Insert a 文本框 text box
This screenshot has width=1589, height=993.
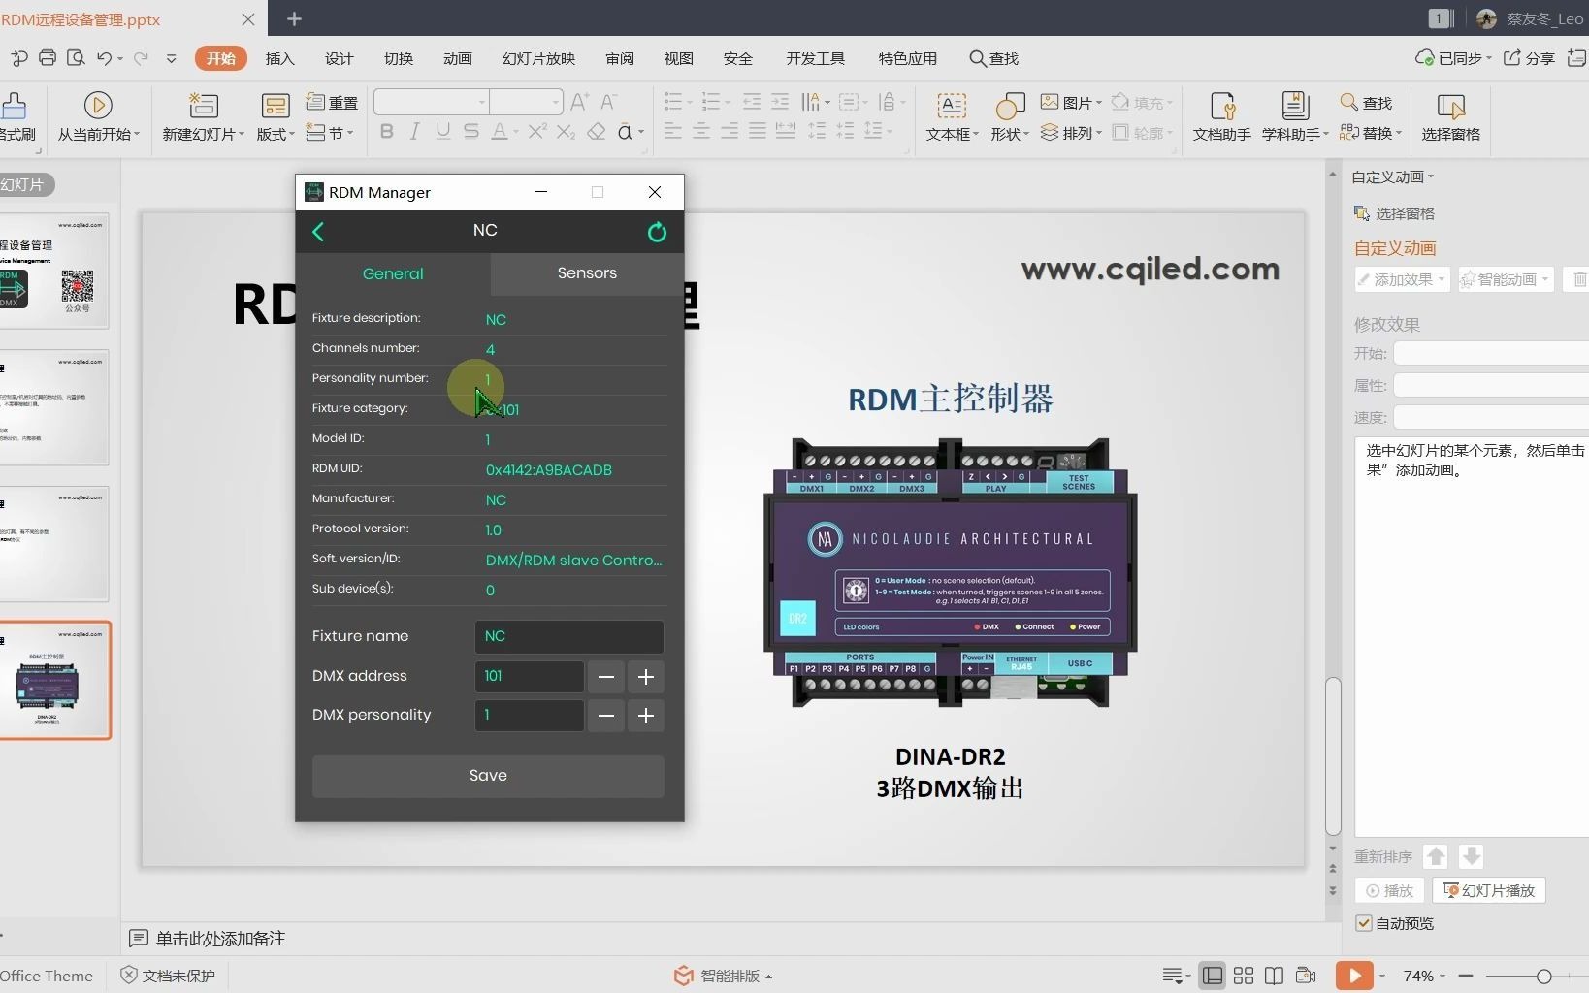(x=952, y=117)
